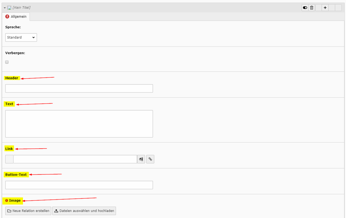
Task: Click the record type icon next to [Kein Titel]
Action: 9,8
